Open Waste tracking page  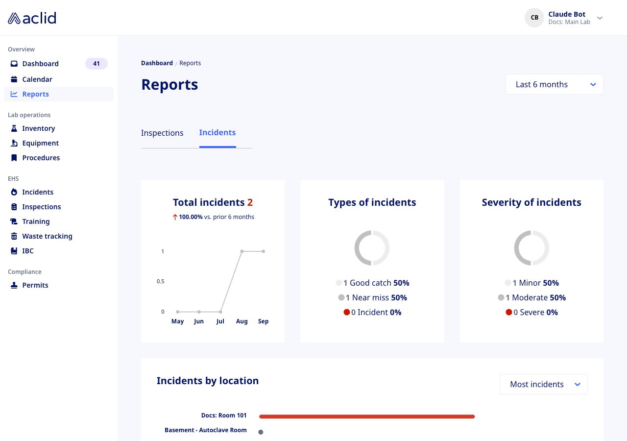pos(47,236)
